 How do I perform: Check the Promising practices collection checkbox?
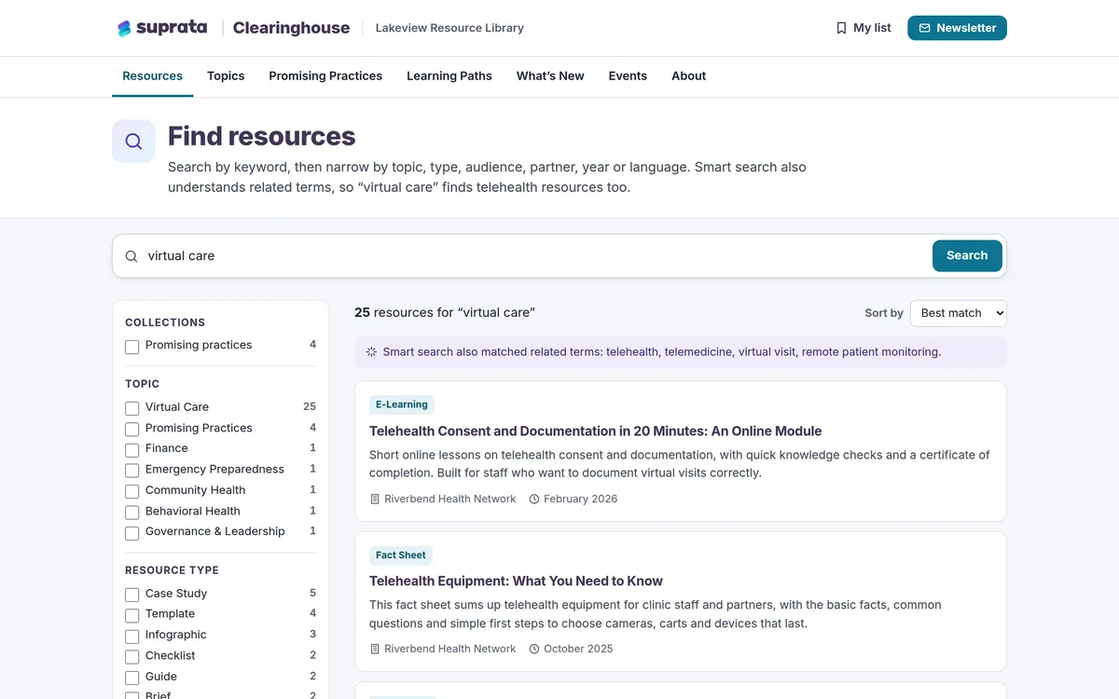click(132, 347)
